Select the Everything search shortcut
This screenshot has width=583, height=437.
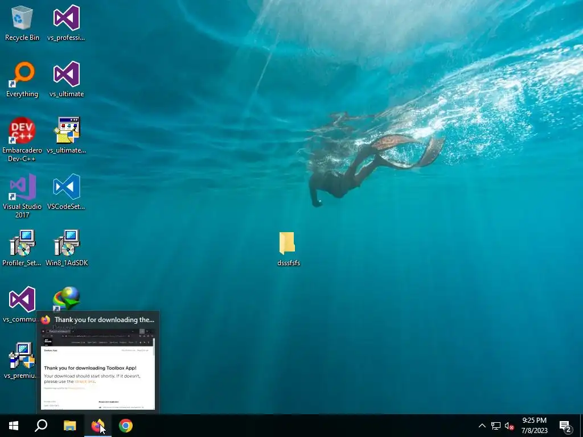click(22, 80)
